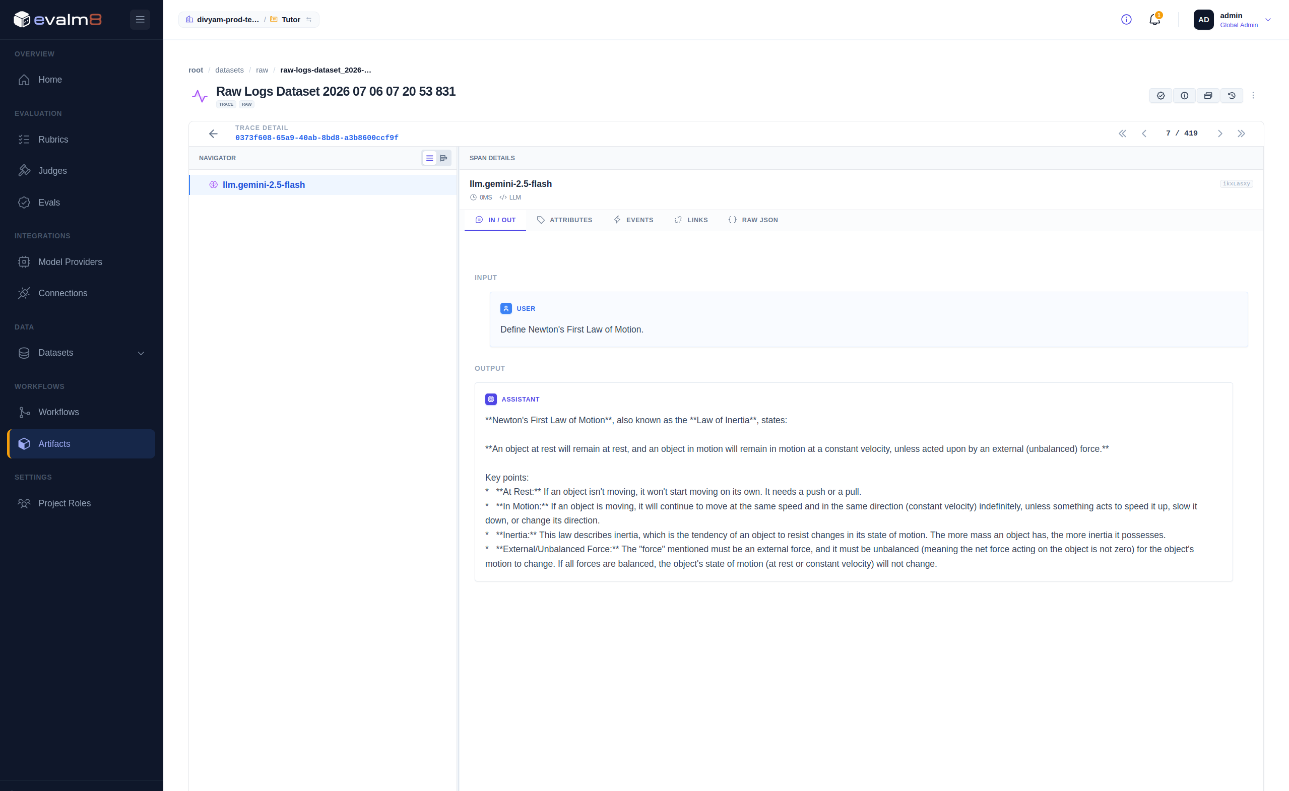1289x791 pixels.
Task: Jump to the last trace
Action: (1242, 134)
